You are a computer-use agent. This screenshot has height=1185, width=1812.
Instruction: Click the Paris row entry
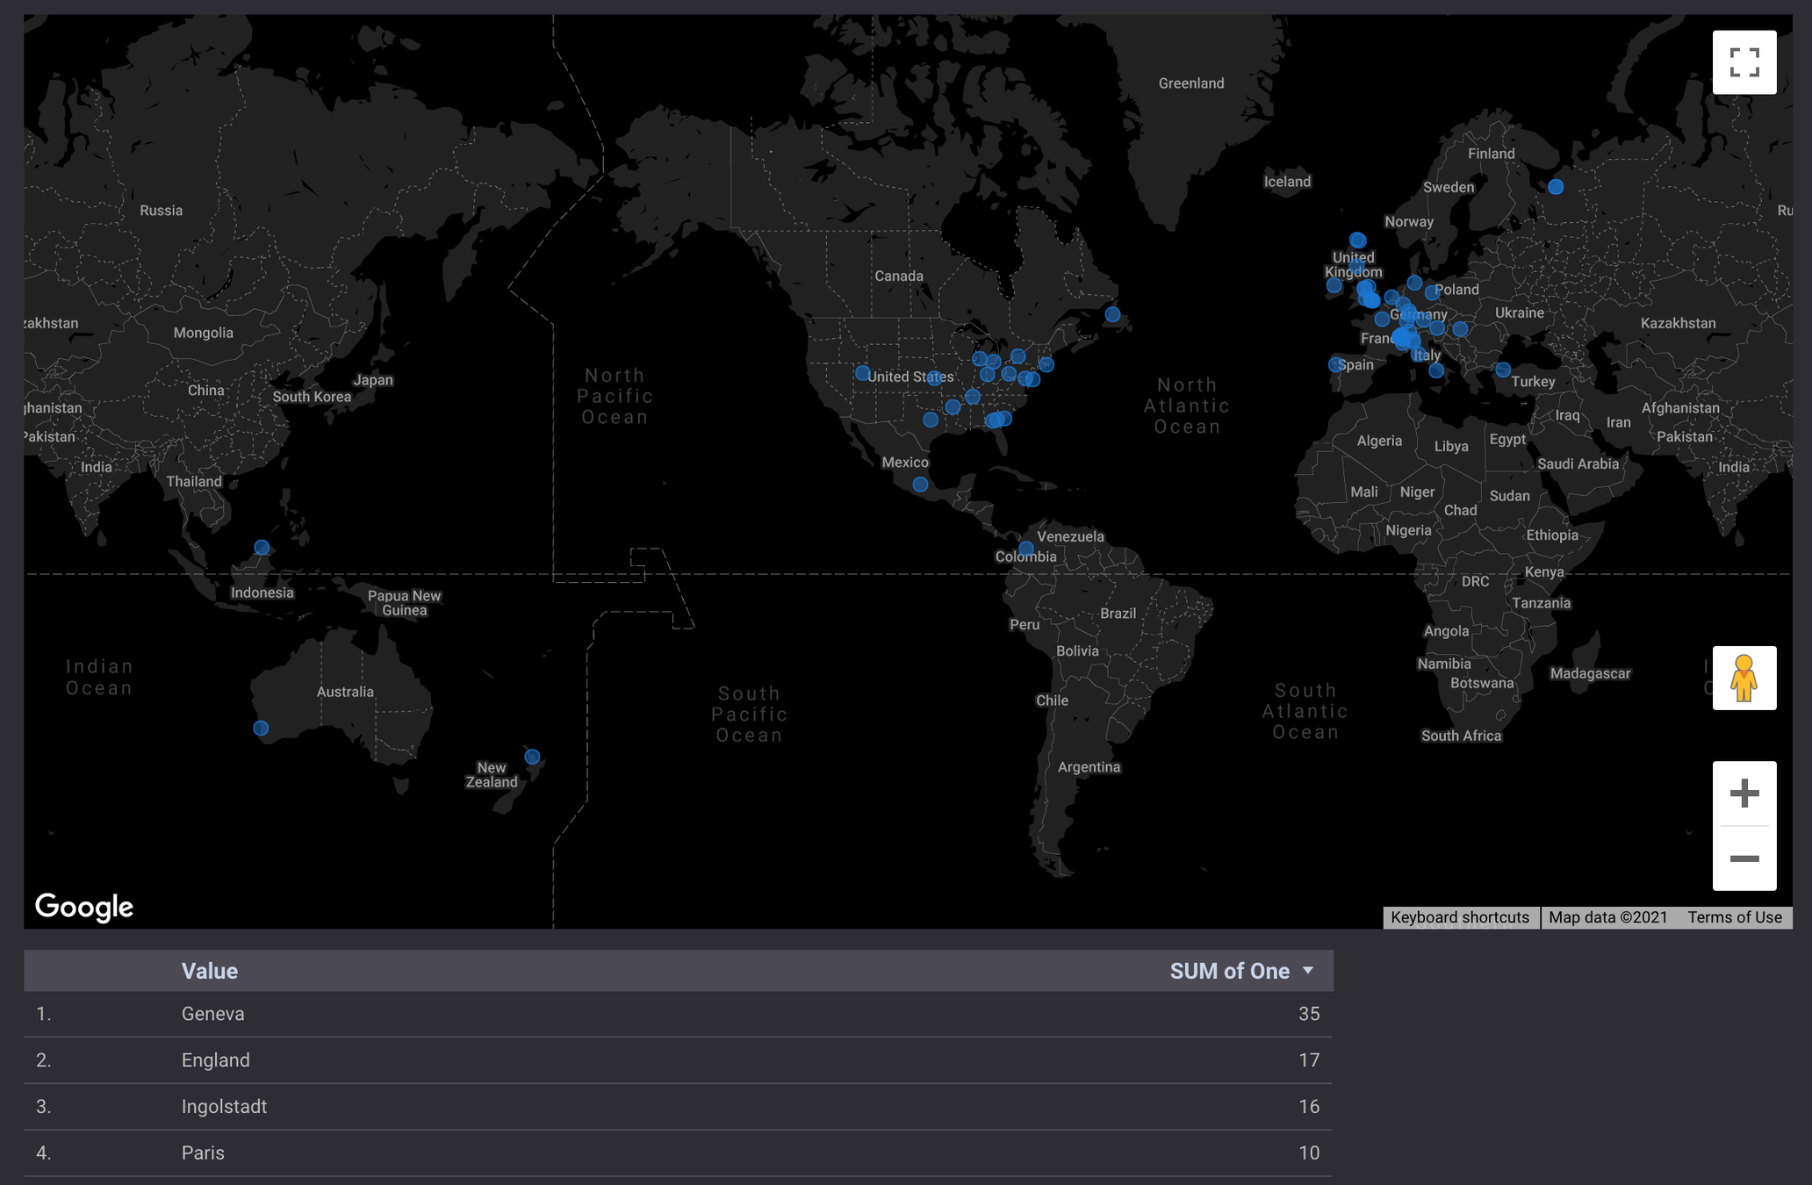203,1153
